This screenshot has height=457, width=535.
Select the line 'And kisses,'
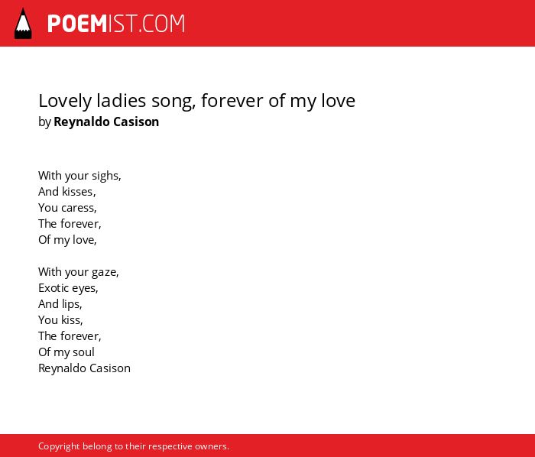pos(67,192)
